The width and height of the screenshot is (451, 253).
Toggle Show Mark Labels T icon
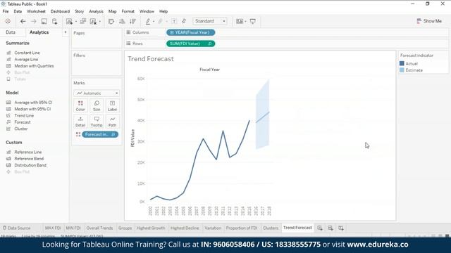(174, 21)
